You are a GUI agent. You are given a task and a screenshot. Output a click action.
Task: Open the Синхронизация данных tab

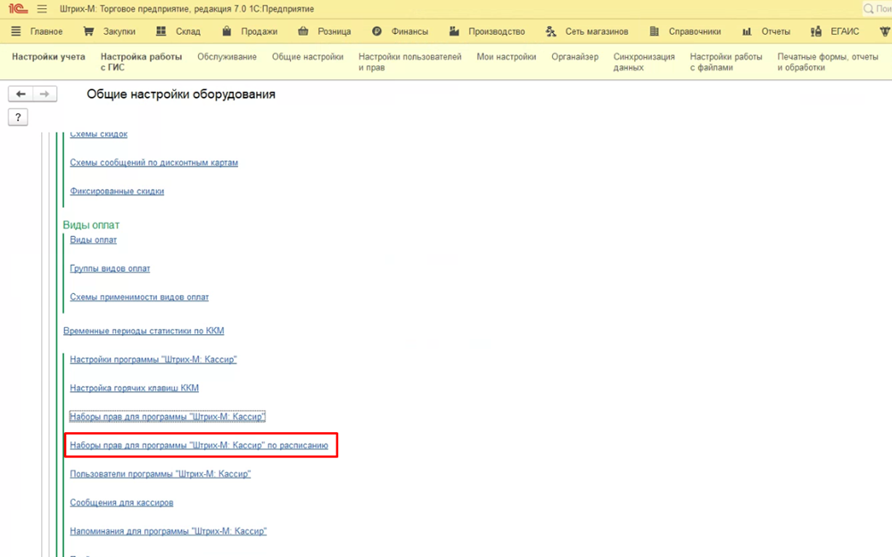(x=643, y=61)
